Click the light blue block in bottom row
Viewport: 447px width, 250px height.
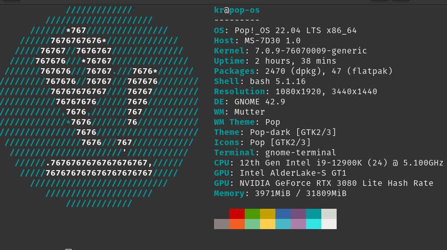[x=283, y=224]
